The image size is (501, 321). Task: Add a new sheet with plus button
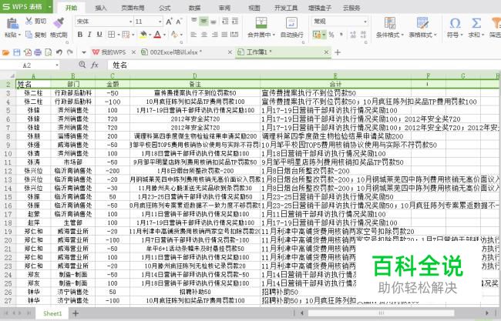(76, 313)
